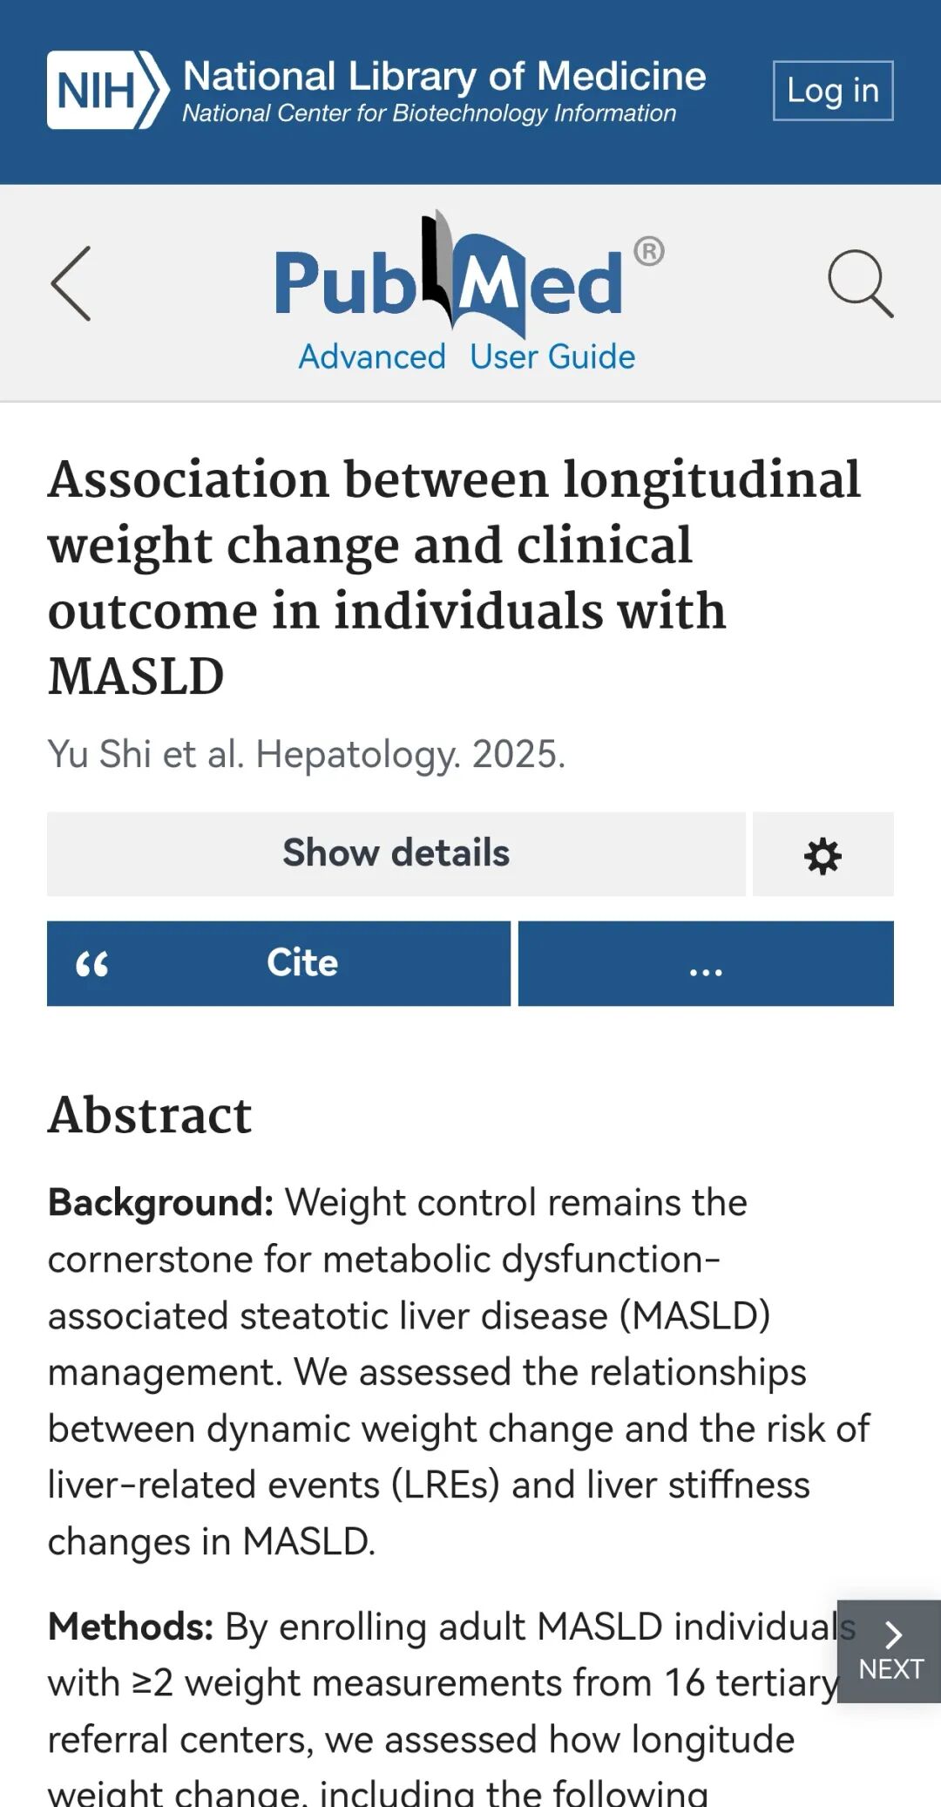Viewport: 941px width, 1807px height.
Task: Click the Yu Shi et al. citation line
Action: pos(307,755)
